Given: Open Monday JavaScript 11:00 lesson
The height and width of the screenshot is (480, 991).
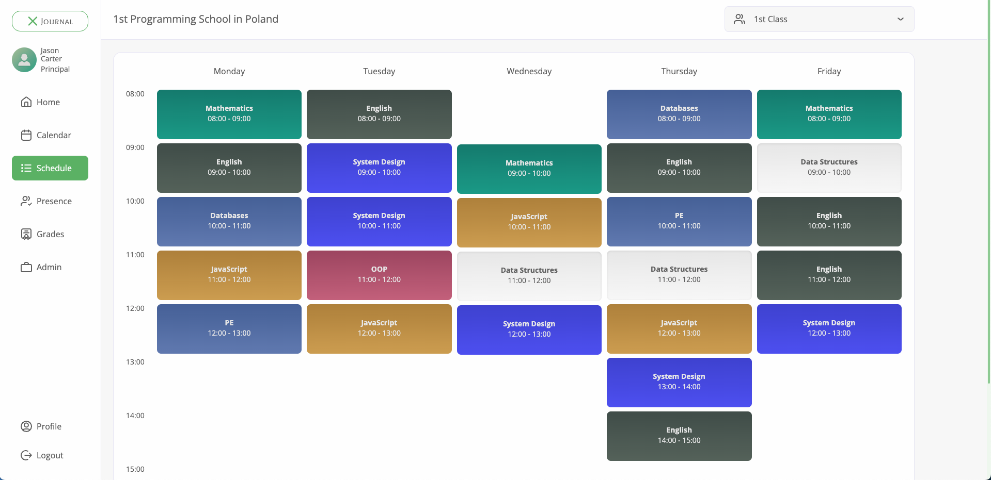Looking at the screenshot, I should [229, 275].
